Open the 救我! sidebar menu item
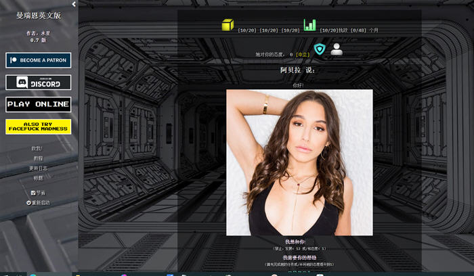This screenshot has height=276, width=474. [x=37, y=148]
